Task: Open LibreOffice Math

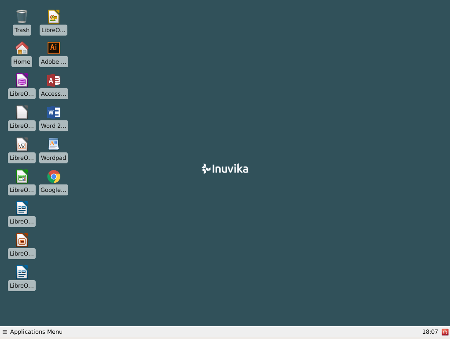Action: [x=22, y=144]
